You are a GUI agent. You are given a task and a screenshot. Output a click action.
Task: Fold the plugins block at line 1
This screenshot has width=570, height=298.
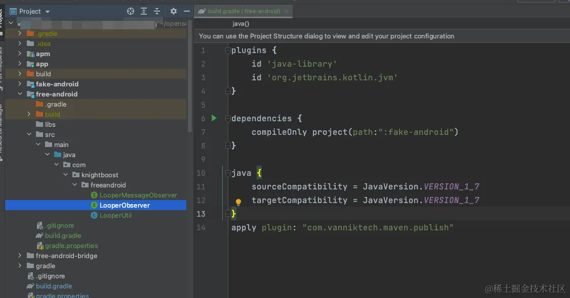click(228, 50)
